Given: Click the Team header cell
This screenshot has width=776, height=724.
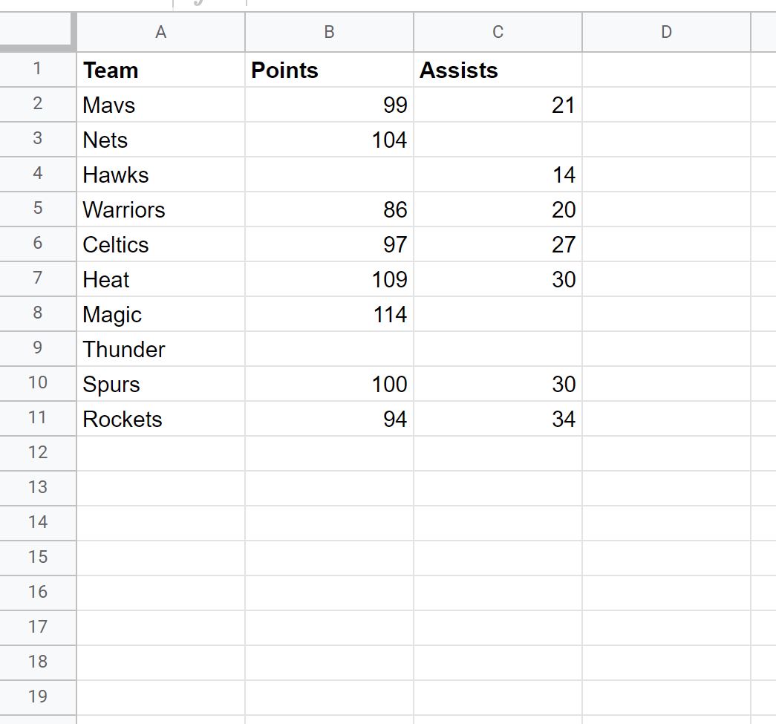Looking at the screenshot, I should [x=161, y=70].
